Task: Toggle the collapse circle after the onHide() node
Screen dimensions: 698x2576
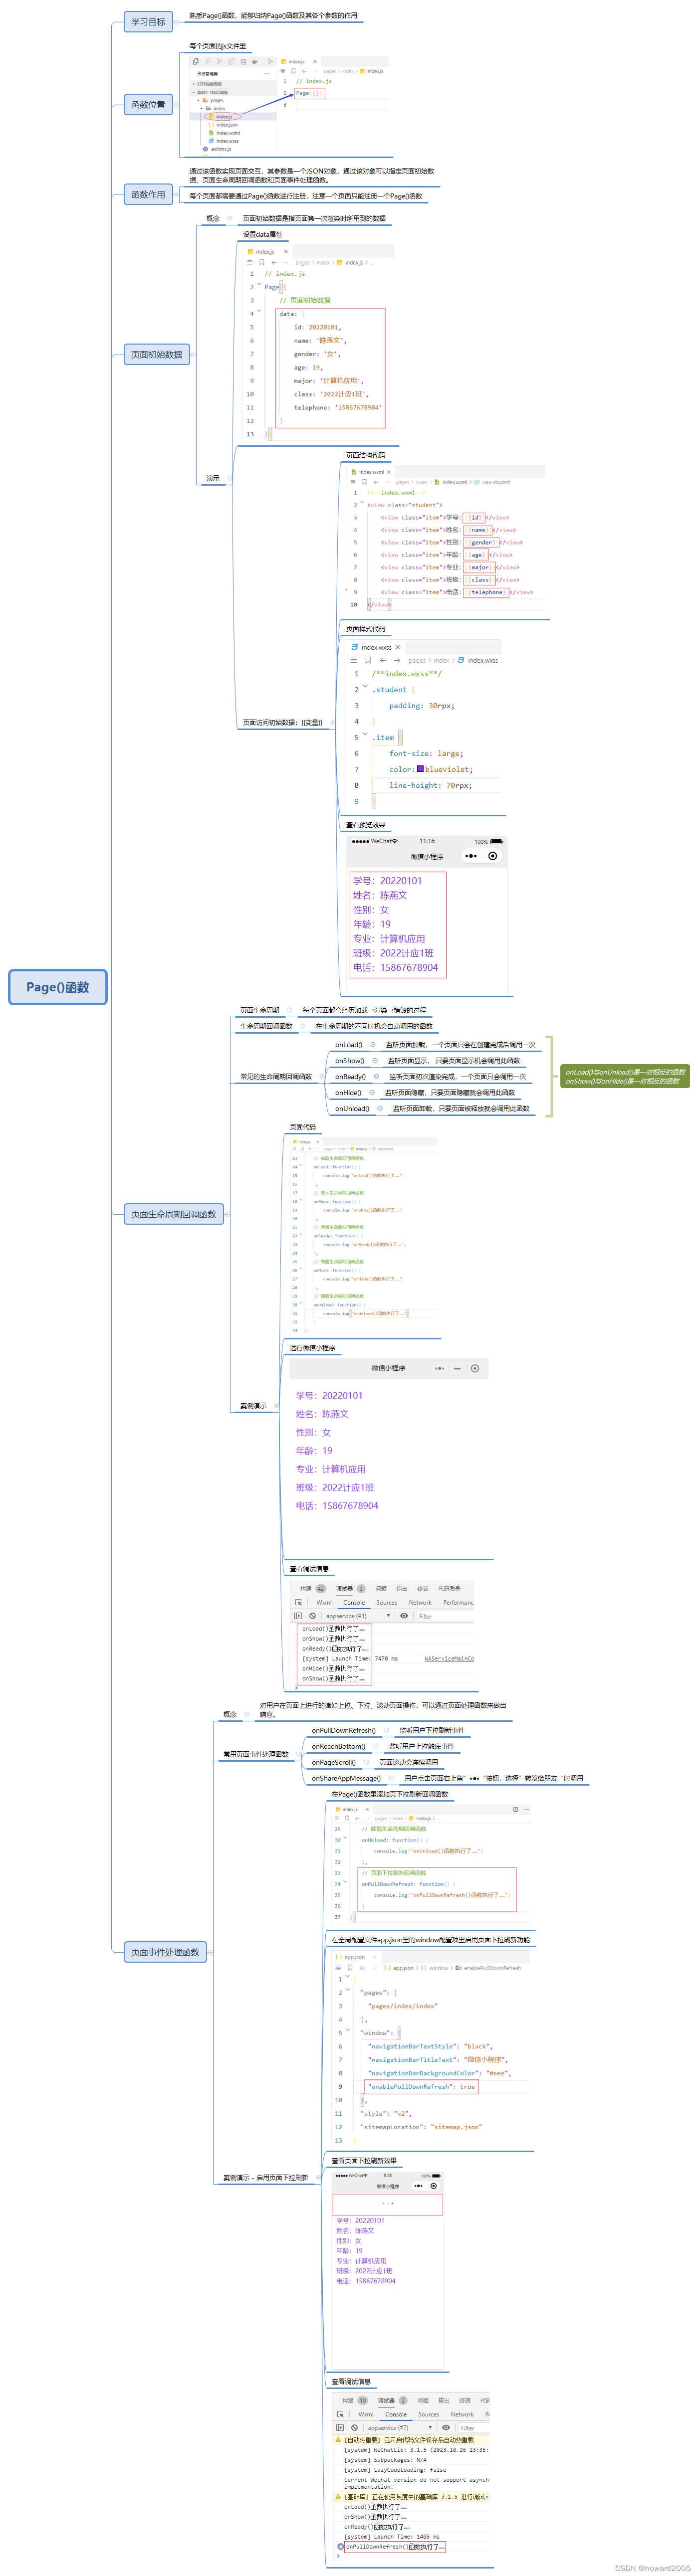Action: point(372,1092)
